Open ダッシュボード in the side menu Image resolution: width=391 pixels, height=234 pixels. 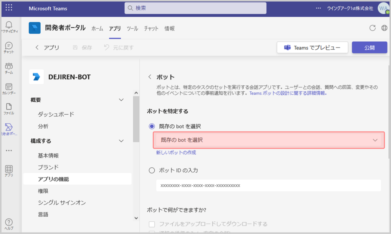point(56,114)
